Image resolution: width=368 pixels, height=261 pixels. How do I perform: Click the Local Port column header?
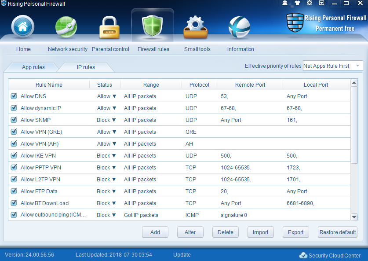[316, 85]
